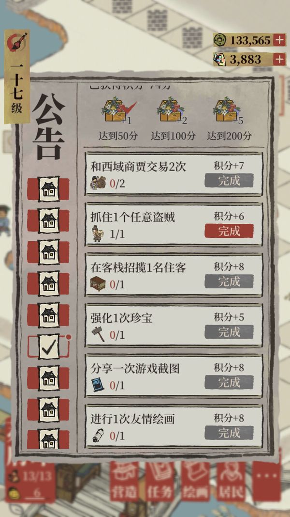Click red 完成 button for thief task
290x517 pixels.
[229, 231]
